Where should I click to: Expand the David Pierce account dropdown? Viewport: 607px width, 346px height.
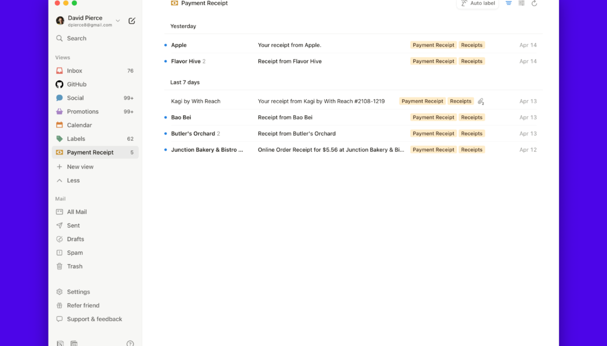point(118,21)
